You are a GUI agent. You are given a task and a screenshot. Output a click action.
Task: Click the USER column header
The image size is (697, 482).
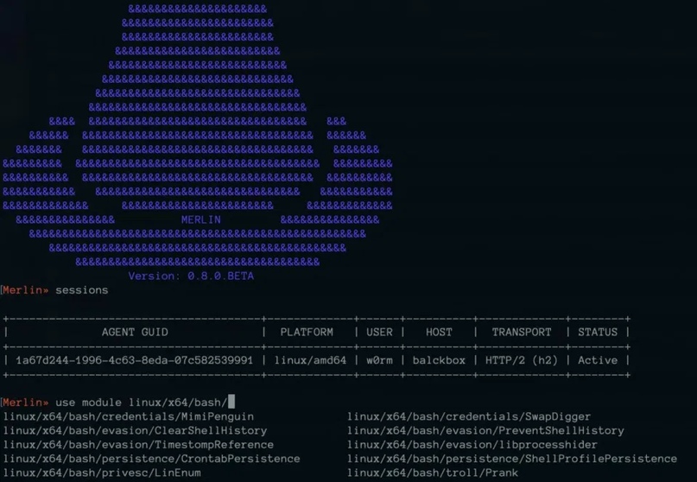(380, 333)
